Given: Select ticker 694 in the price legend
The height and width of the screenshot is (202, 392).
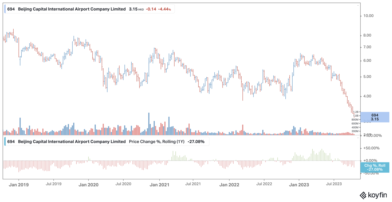Looking at the screenshot, I should (11, 9).
